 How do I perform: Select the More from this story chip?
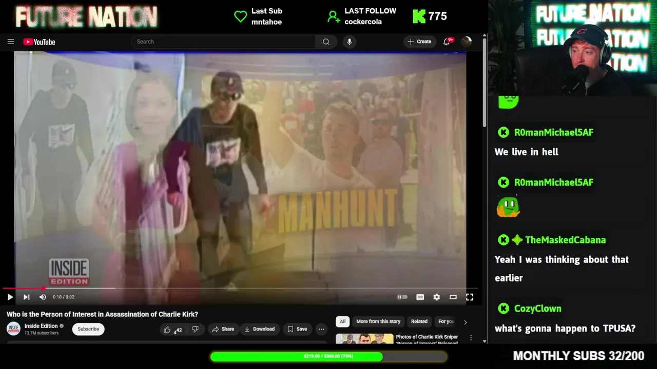coord(378,321)
